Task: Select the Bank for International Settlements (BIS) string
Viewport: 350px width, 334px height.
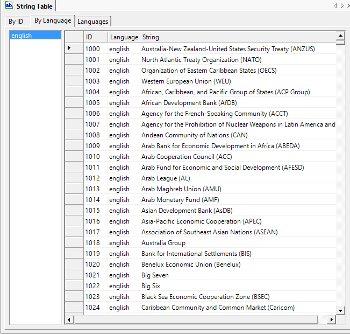Action: (238, 253)
